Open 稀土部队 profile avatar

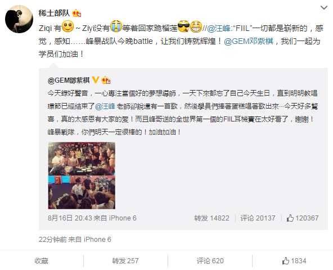pyautogui.click(x=19, y=19)
